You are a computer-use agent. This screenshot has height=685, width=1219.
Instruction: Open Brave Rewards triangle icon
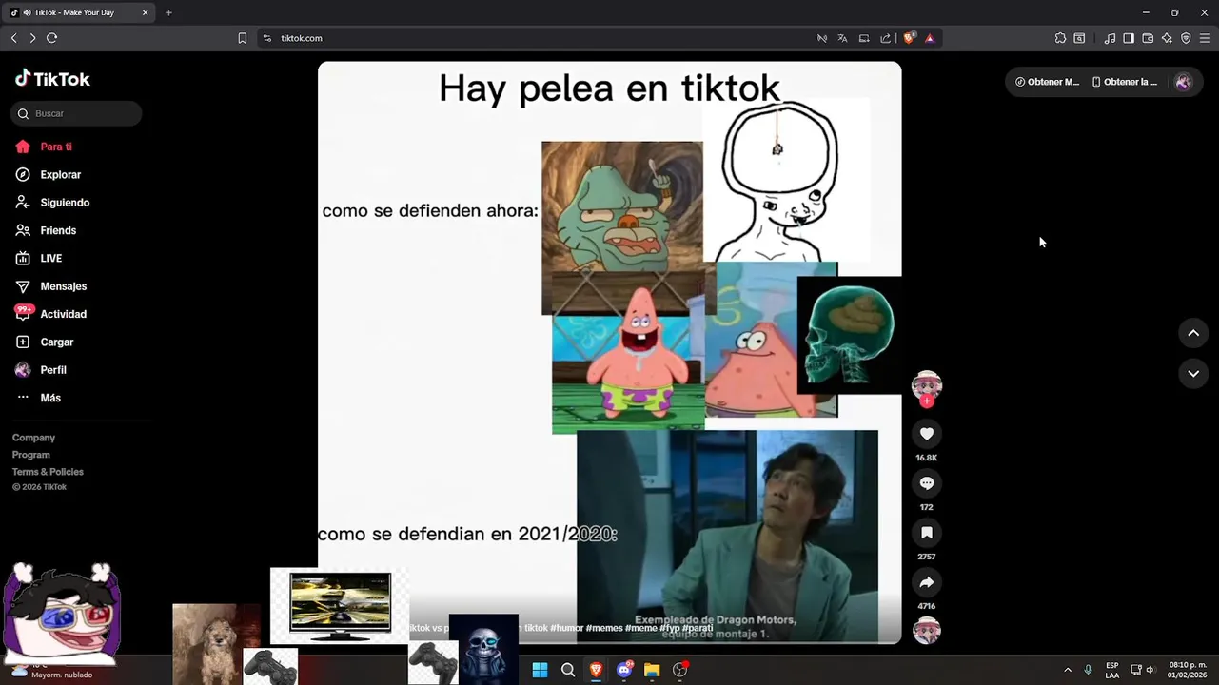pyautogui.click(x=930, y=38)
